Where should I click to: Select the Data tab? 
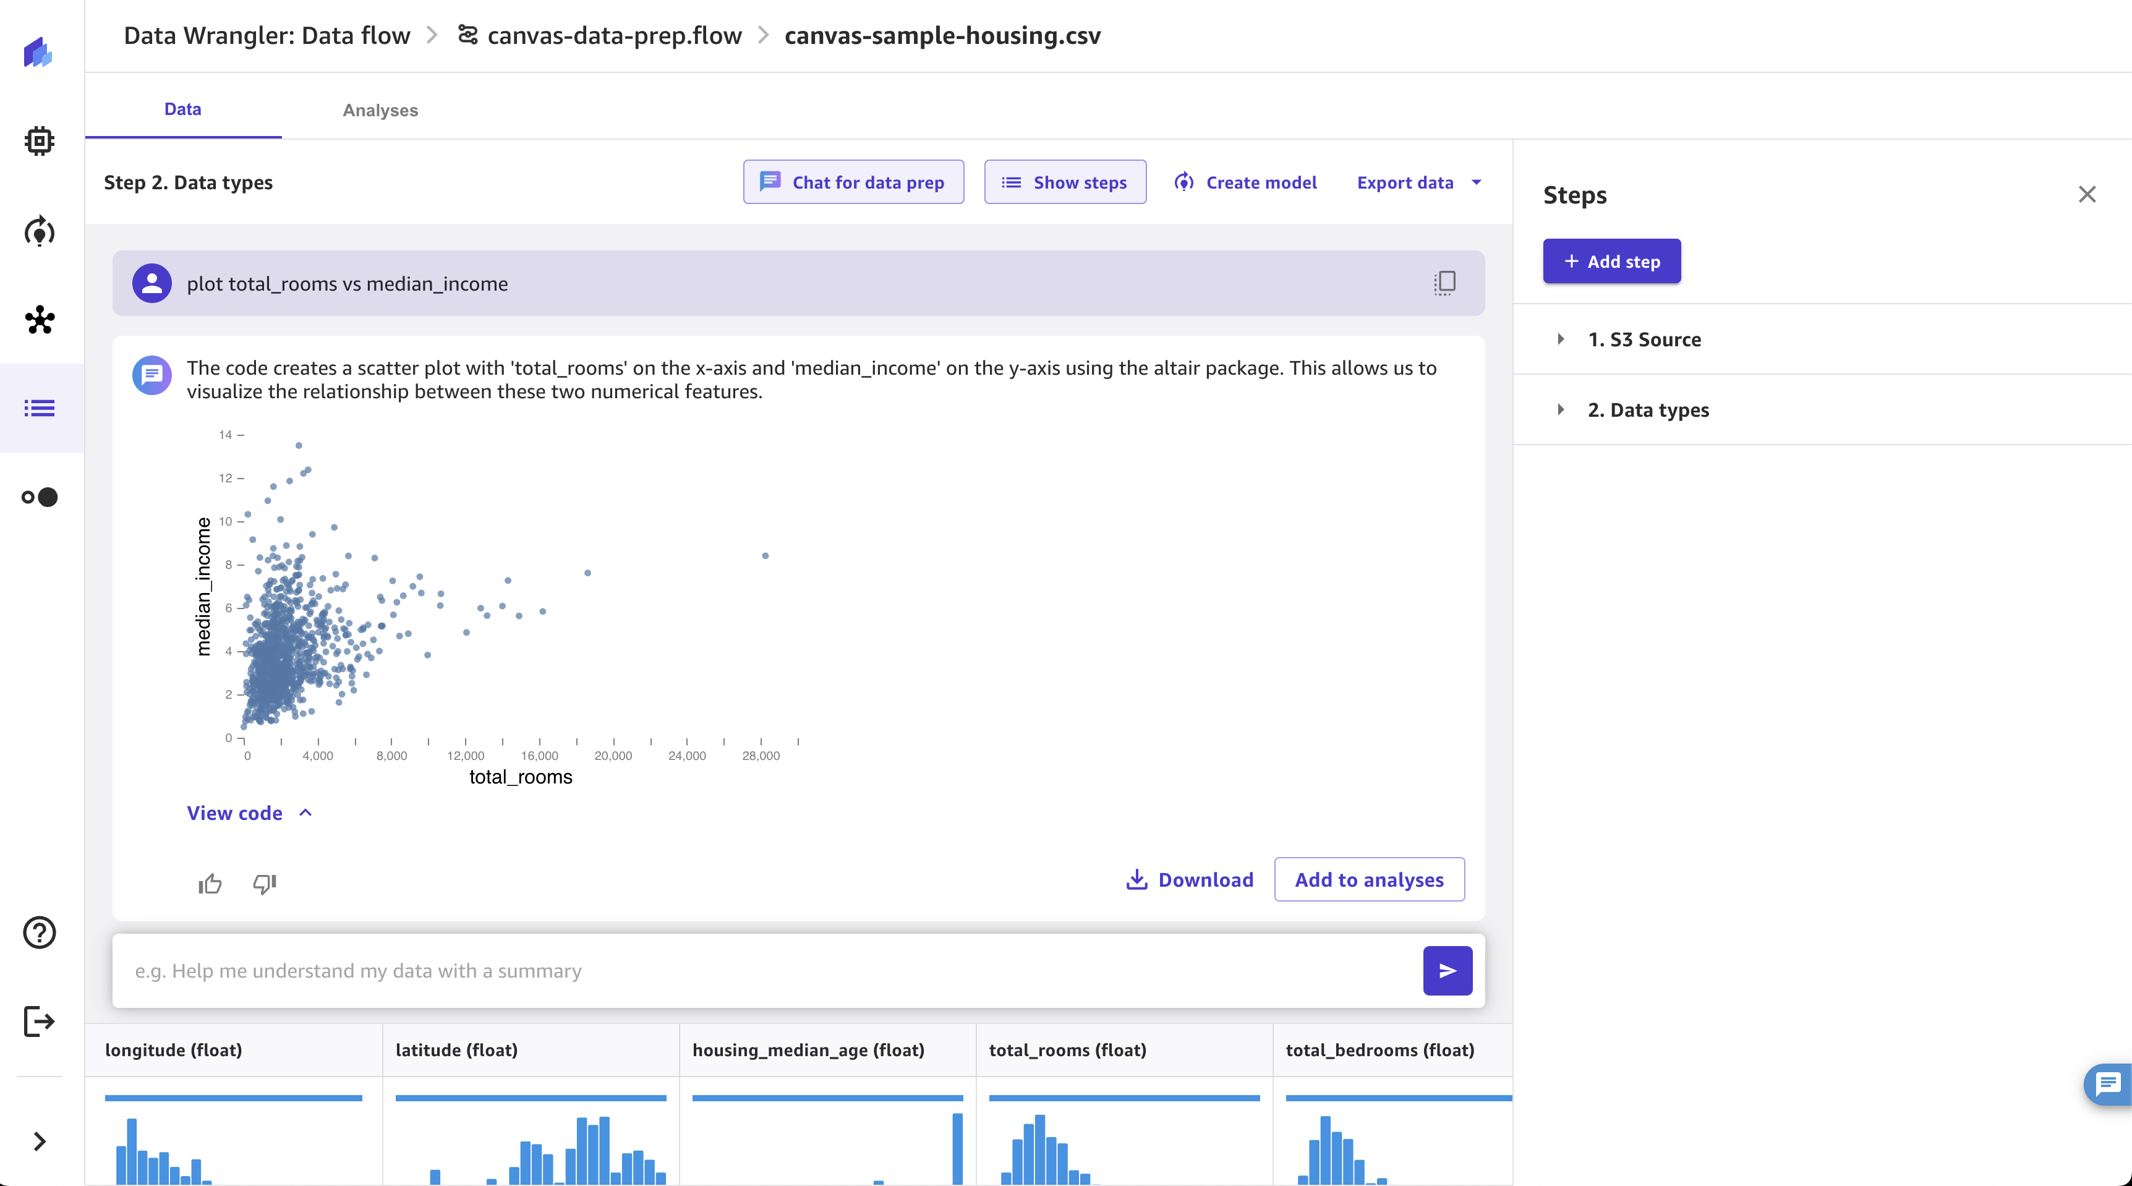181,108
